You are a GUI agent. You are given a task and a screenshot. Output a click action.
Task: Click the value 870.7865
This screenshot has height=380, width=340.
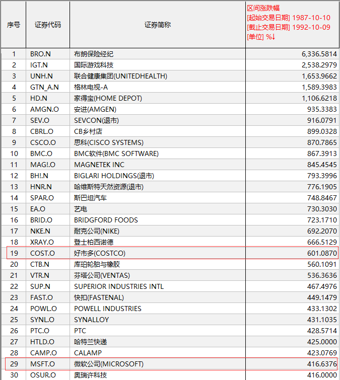(322, 142)
